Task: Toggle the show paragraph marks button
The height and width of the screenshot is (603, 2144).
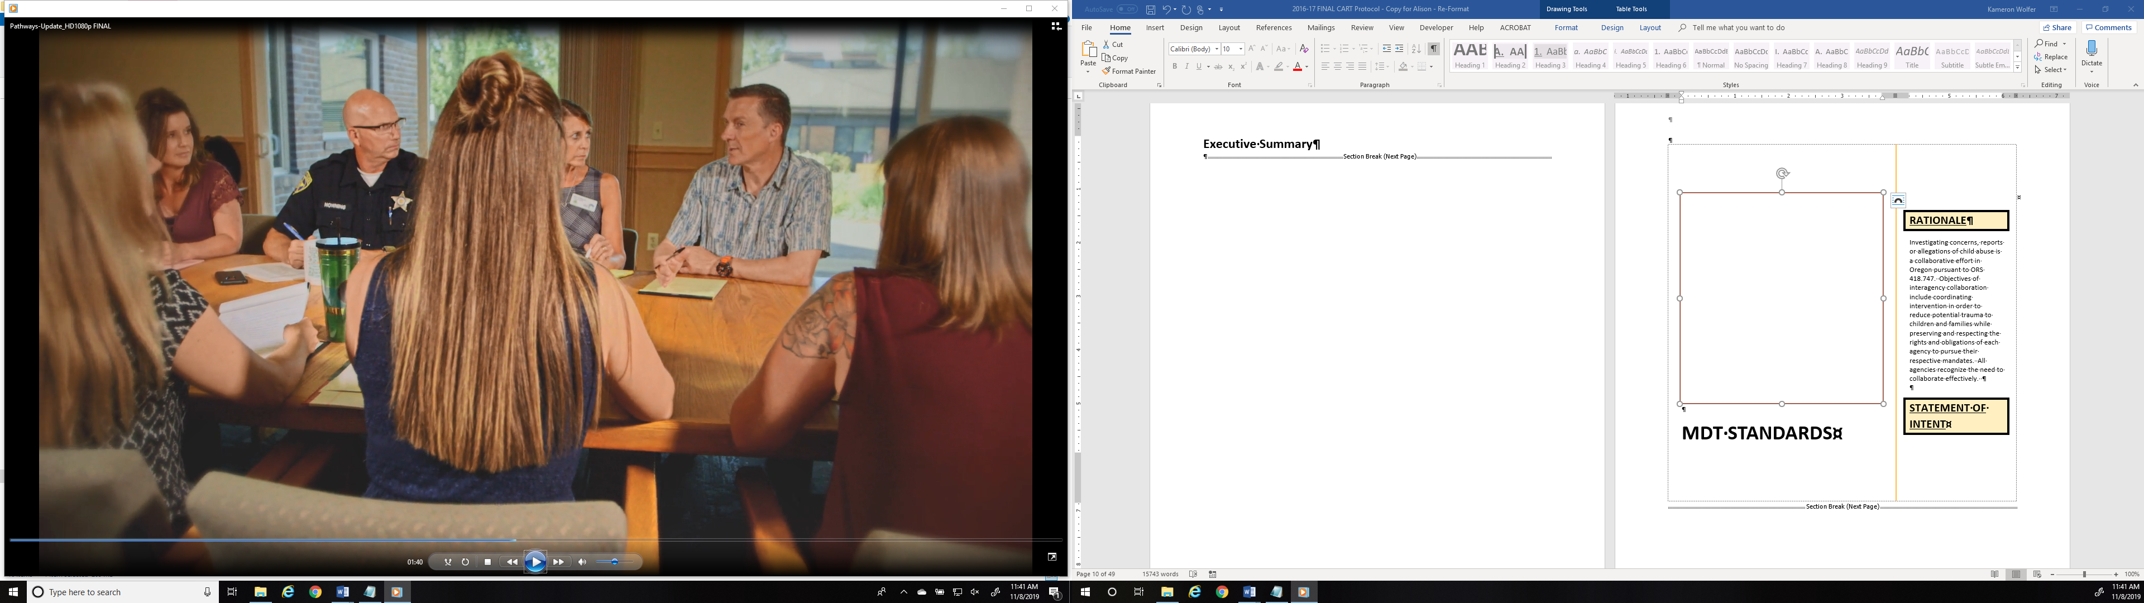Action: (1433, 49)
